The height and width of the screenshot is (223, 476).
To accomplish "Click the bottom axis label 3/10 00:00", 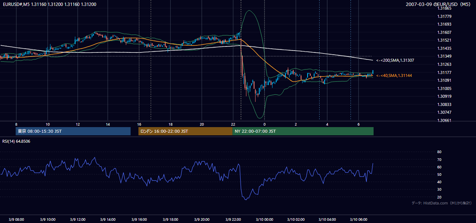I will pos(264,219).
